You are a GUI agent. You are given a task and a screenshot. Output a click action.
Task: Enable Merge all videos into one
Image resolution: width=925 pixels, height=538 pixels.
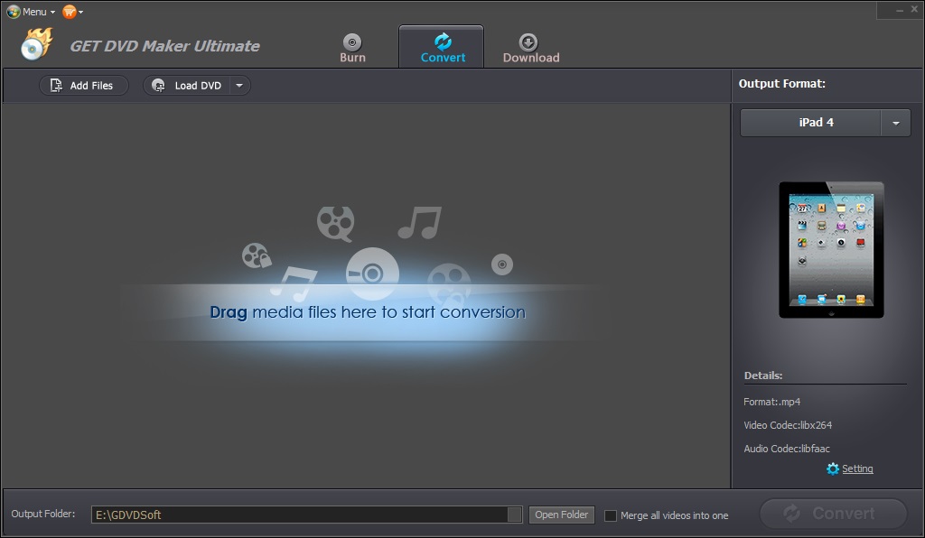611,515
